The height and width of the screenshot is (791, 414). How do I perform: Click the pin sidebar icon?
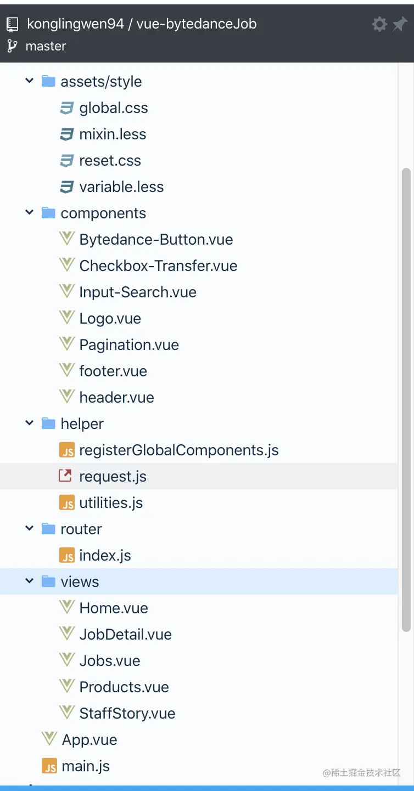pyautogui.click(x=399, y=24)
